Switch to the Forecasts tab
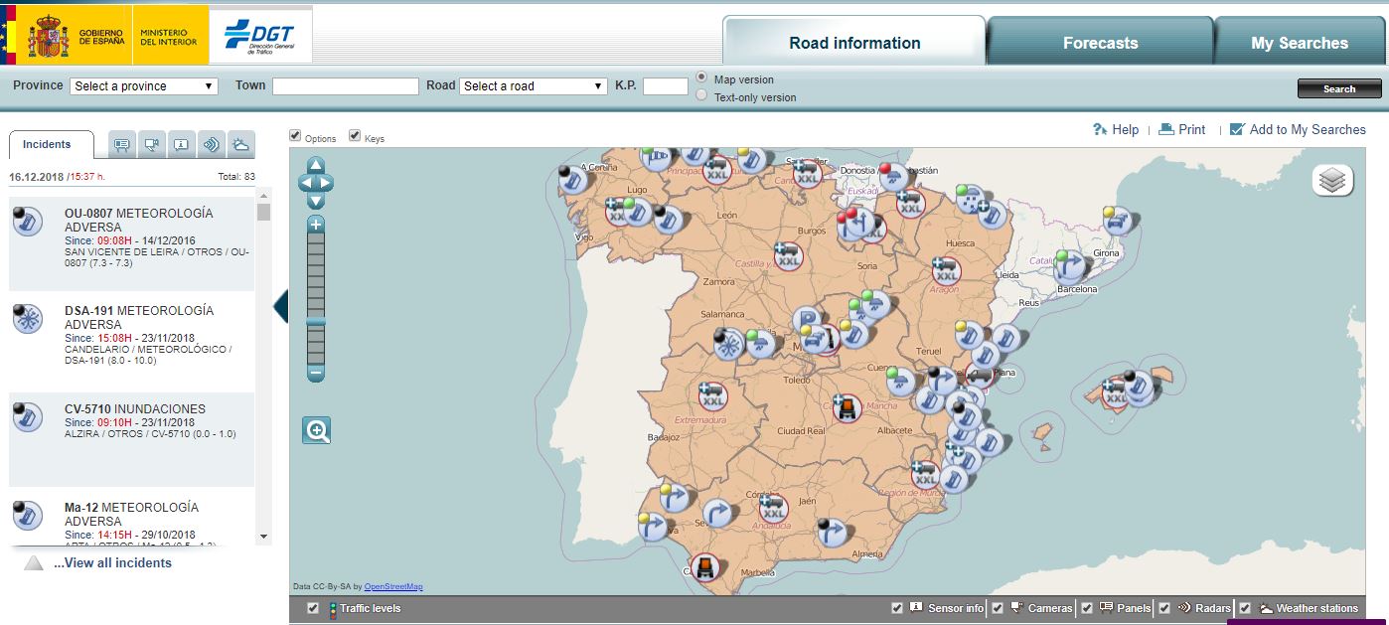1389x625 pixels. (x=1100, y=43)
